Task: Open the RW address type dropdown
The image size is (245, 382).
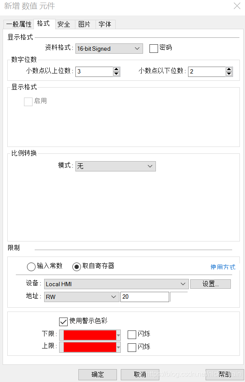Action: click(x=81, y=297)
